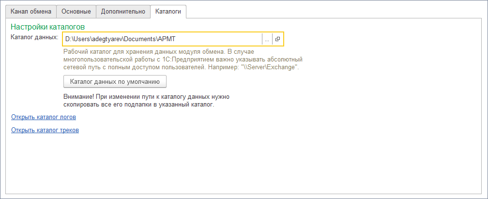This screenshot has height=199, width=488.
Task: Open the folder picker via the ellipsis button
Action: (x=267, y=39)
